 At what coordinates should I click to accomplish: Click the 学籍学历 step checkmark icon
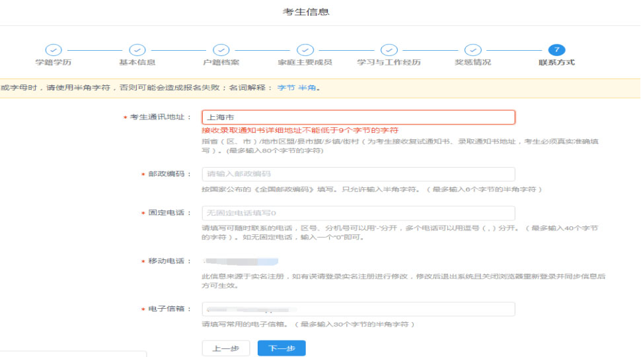(x=54, y=50)
